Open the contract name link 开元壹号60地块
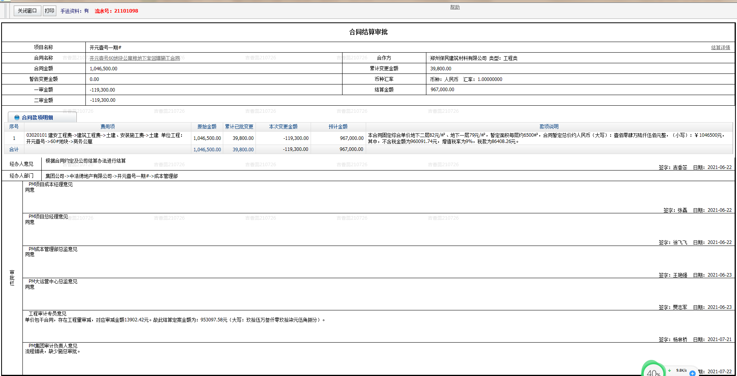Viewport: 737px width, 376px height. pos(135,58)
